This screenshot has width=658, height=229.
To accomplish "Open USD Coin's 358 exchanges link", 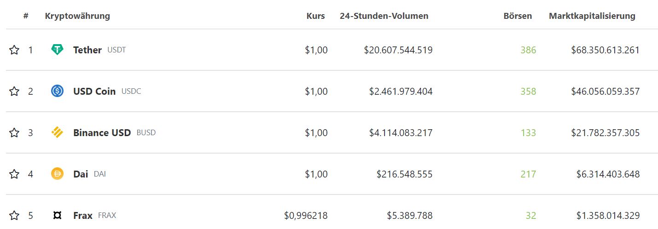I will [x=528, y=91].
